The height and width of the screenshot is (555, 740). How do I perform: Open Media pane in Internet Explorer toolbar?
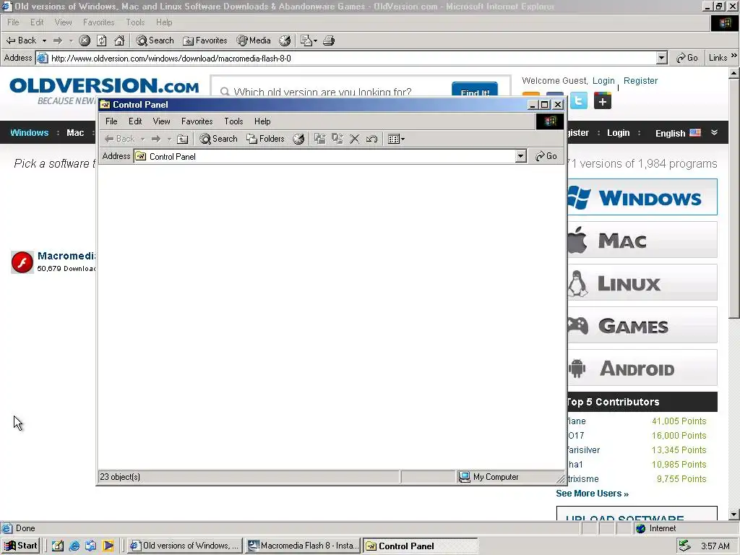(254, 40)
